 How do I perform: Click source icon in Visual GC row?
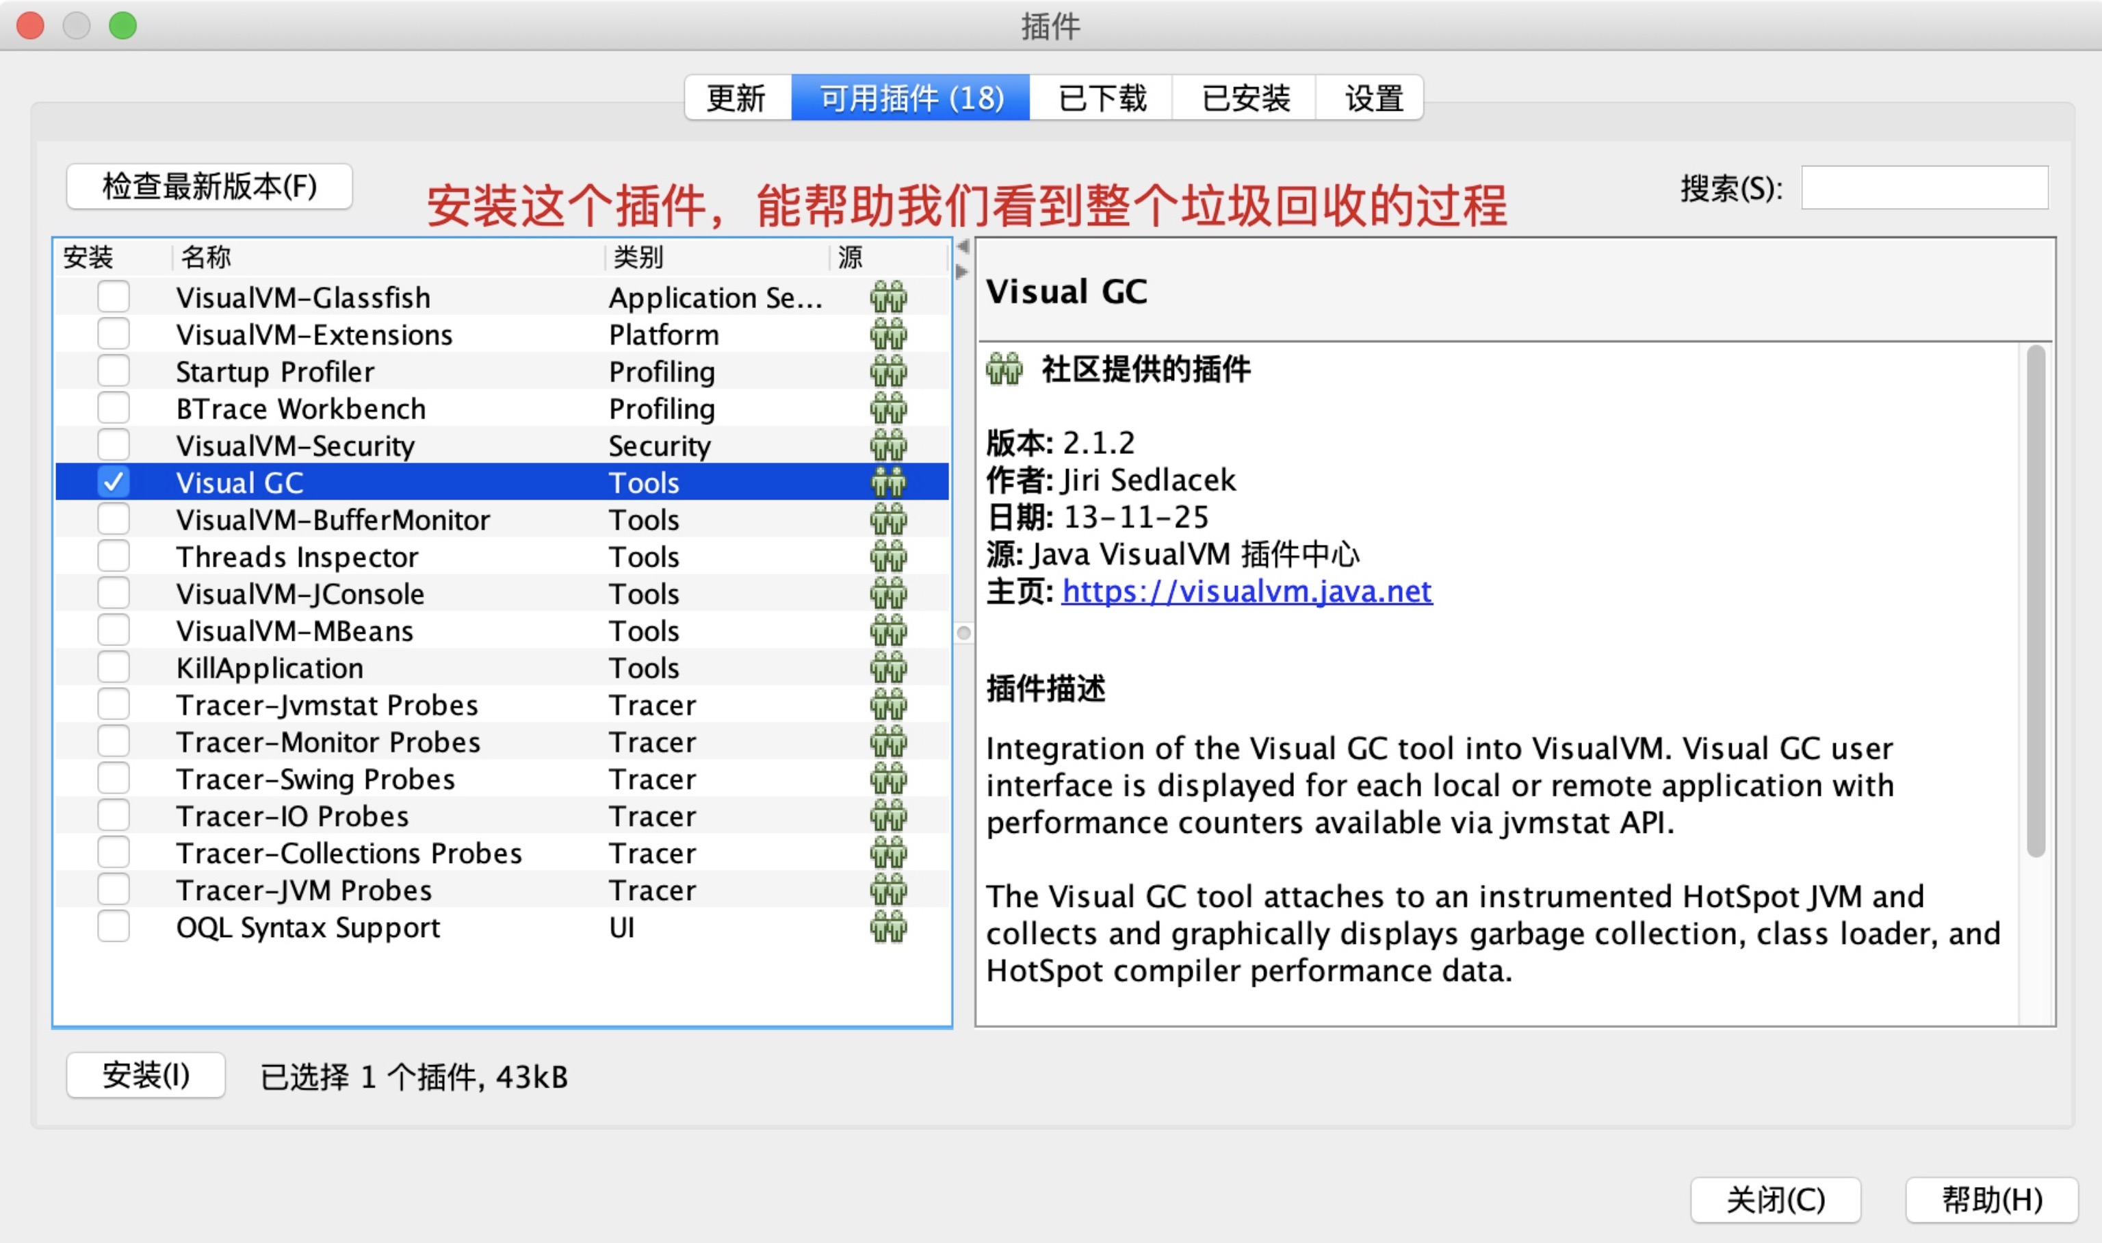[888, 483]
